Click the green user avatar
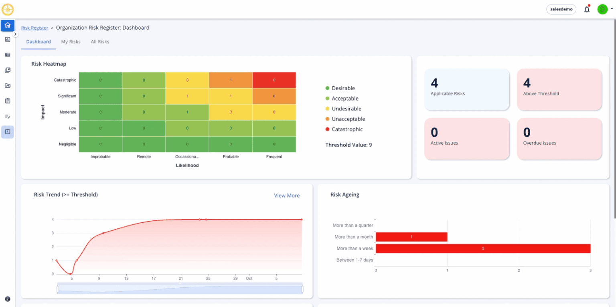 602,9
